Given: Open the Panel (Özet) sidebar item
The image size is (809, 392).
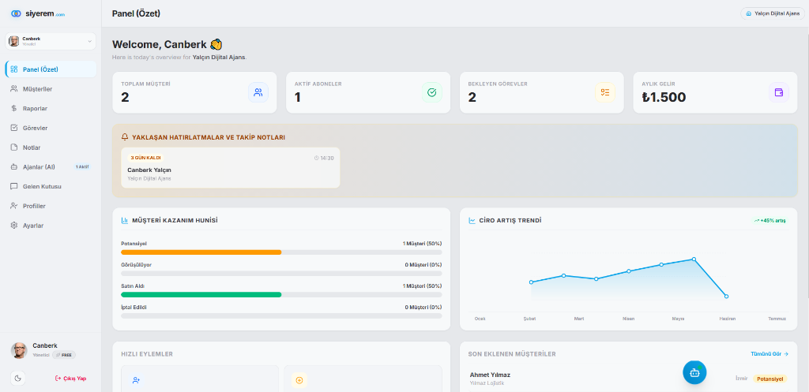Looking at the screenshot, I should [51, 69].
